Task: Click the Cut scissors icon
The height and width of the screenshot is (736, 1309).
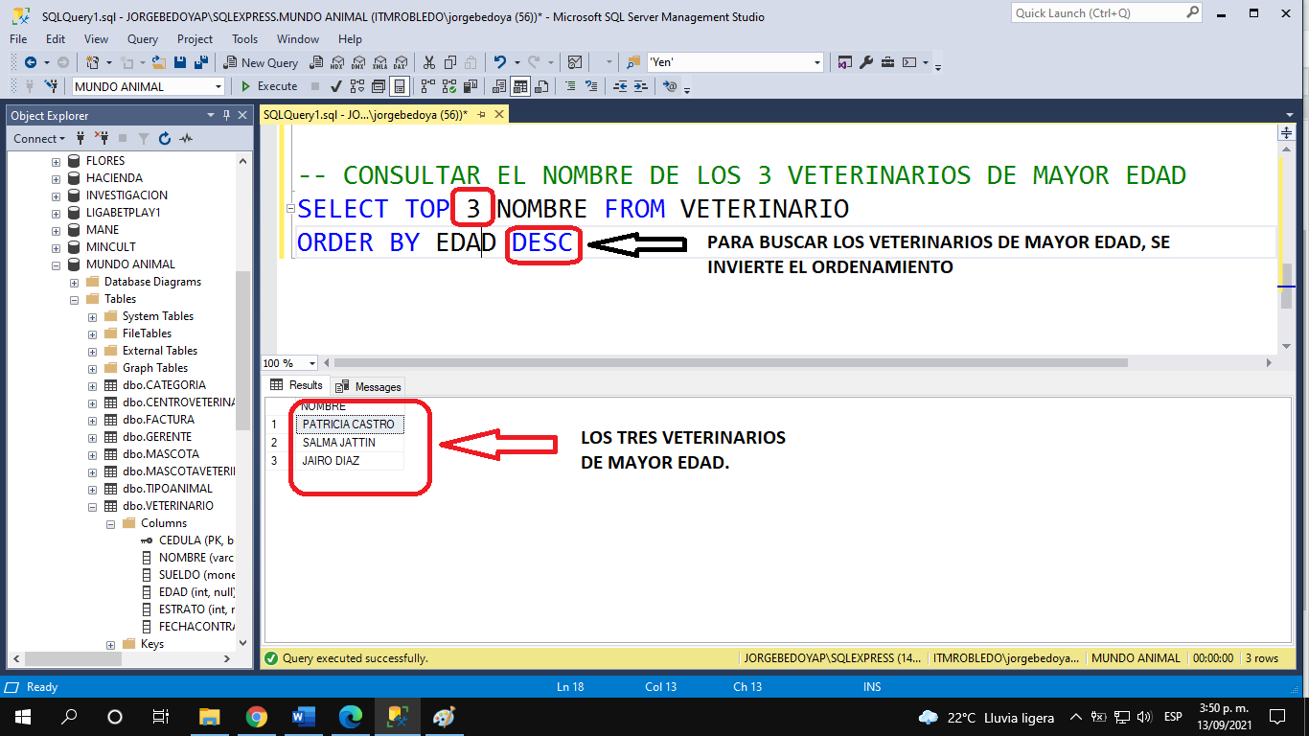Action: (428, 62)
